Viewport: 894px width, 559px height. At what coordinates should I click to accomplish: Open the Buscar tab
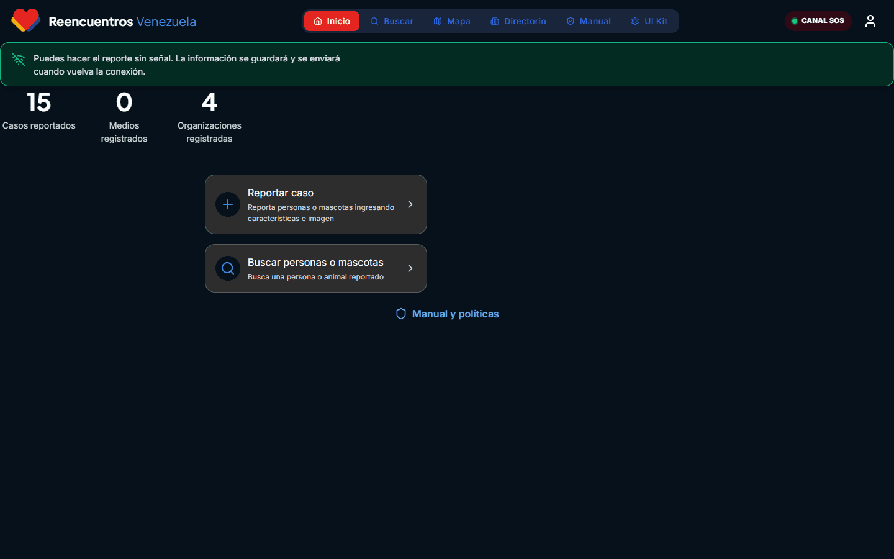(392, 21)
